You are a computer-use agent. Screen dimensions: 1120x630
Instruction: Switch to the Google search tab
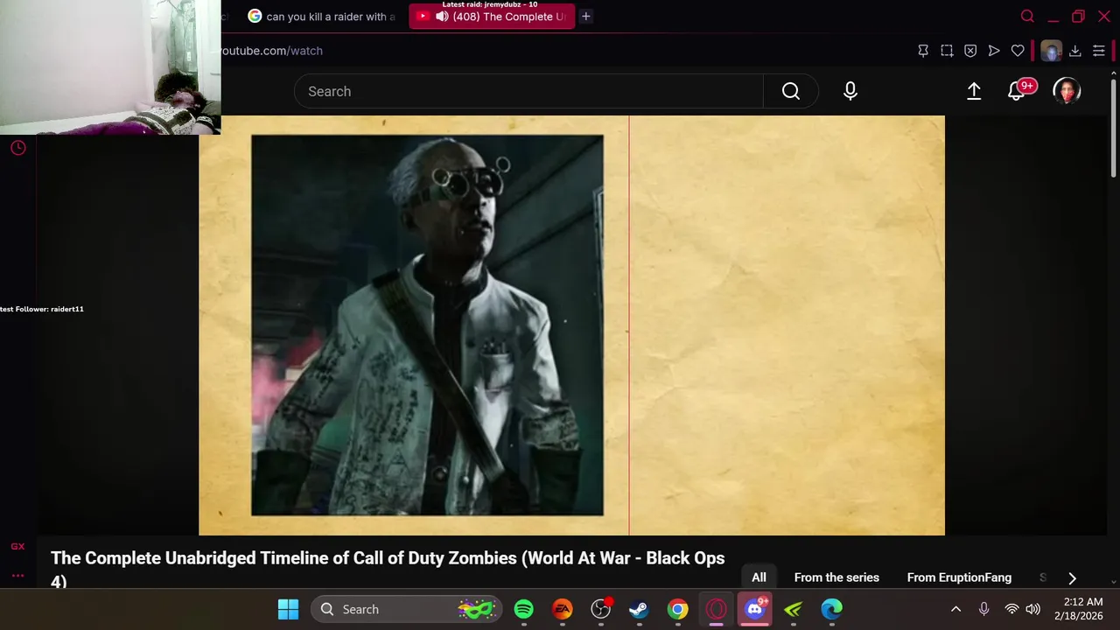321,17
